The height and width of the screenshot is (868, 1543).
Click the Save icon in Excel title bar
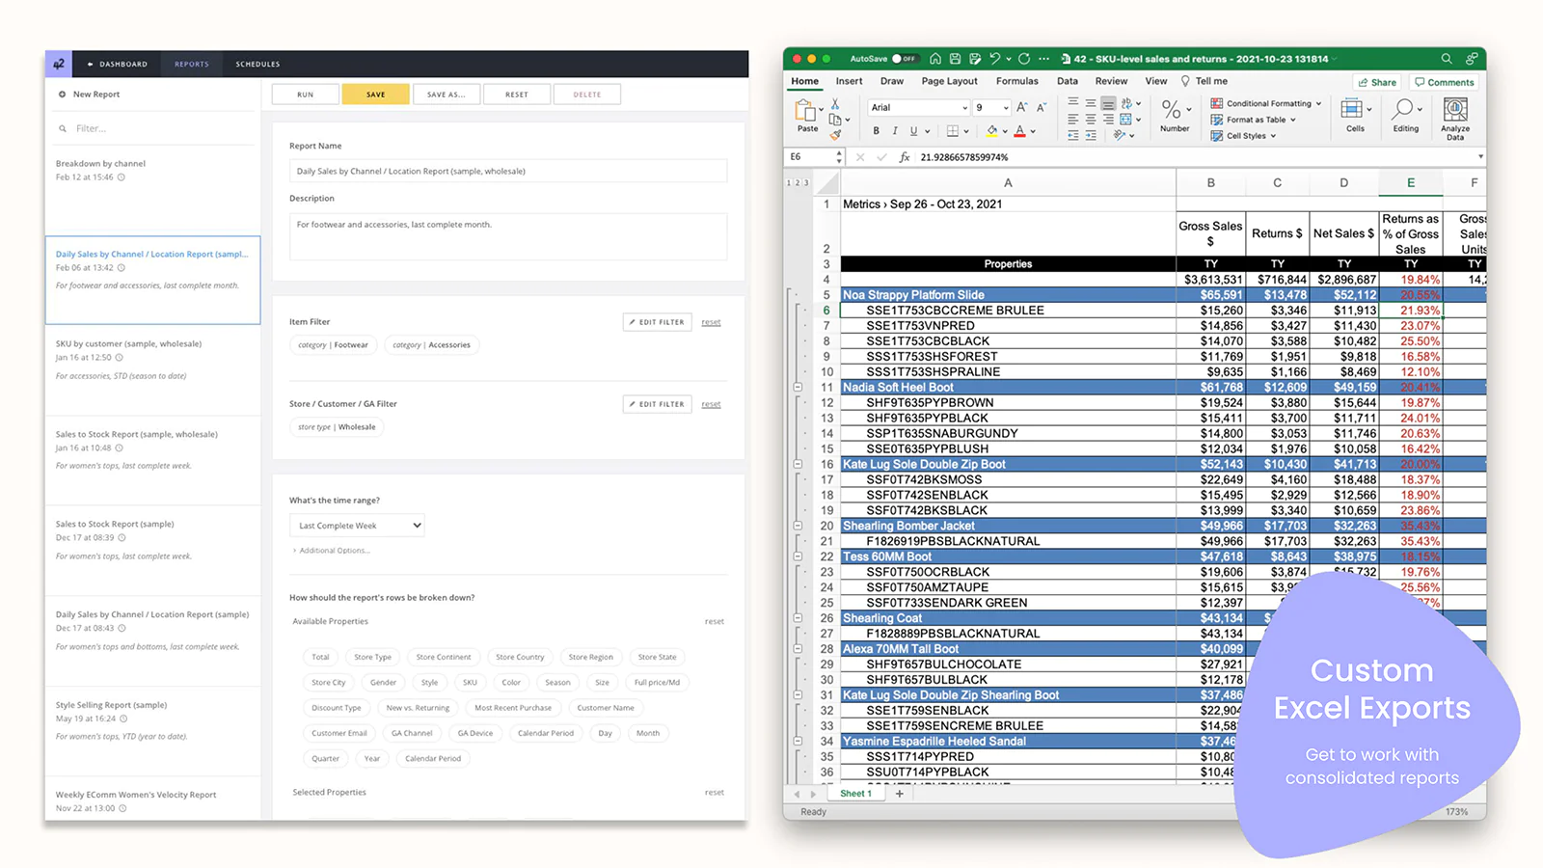[955, 59]
